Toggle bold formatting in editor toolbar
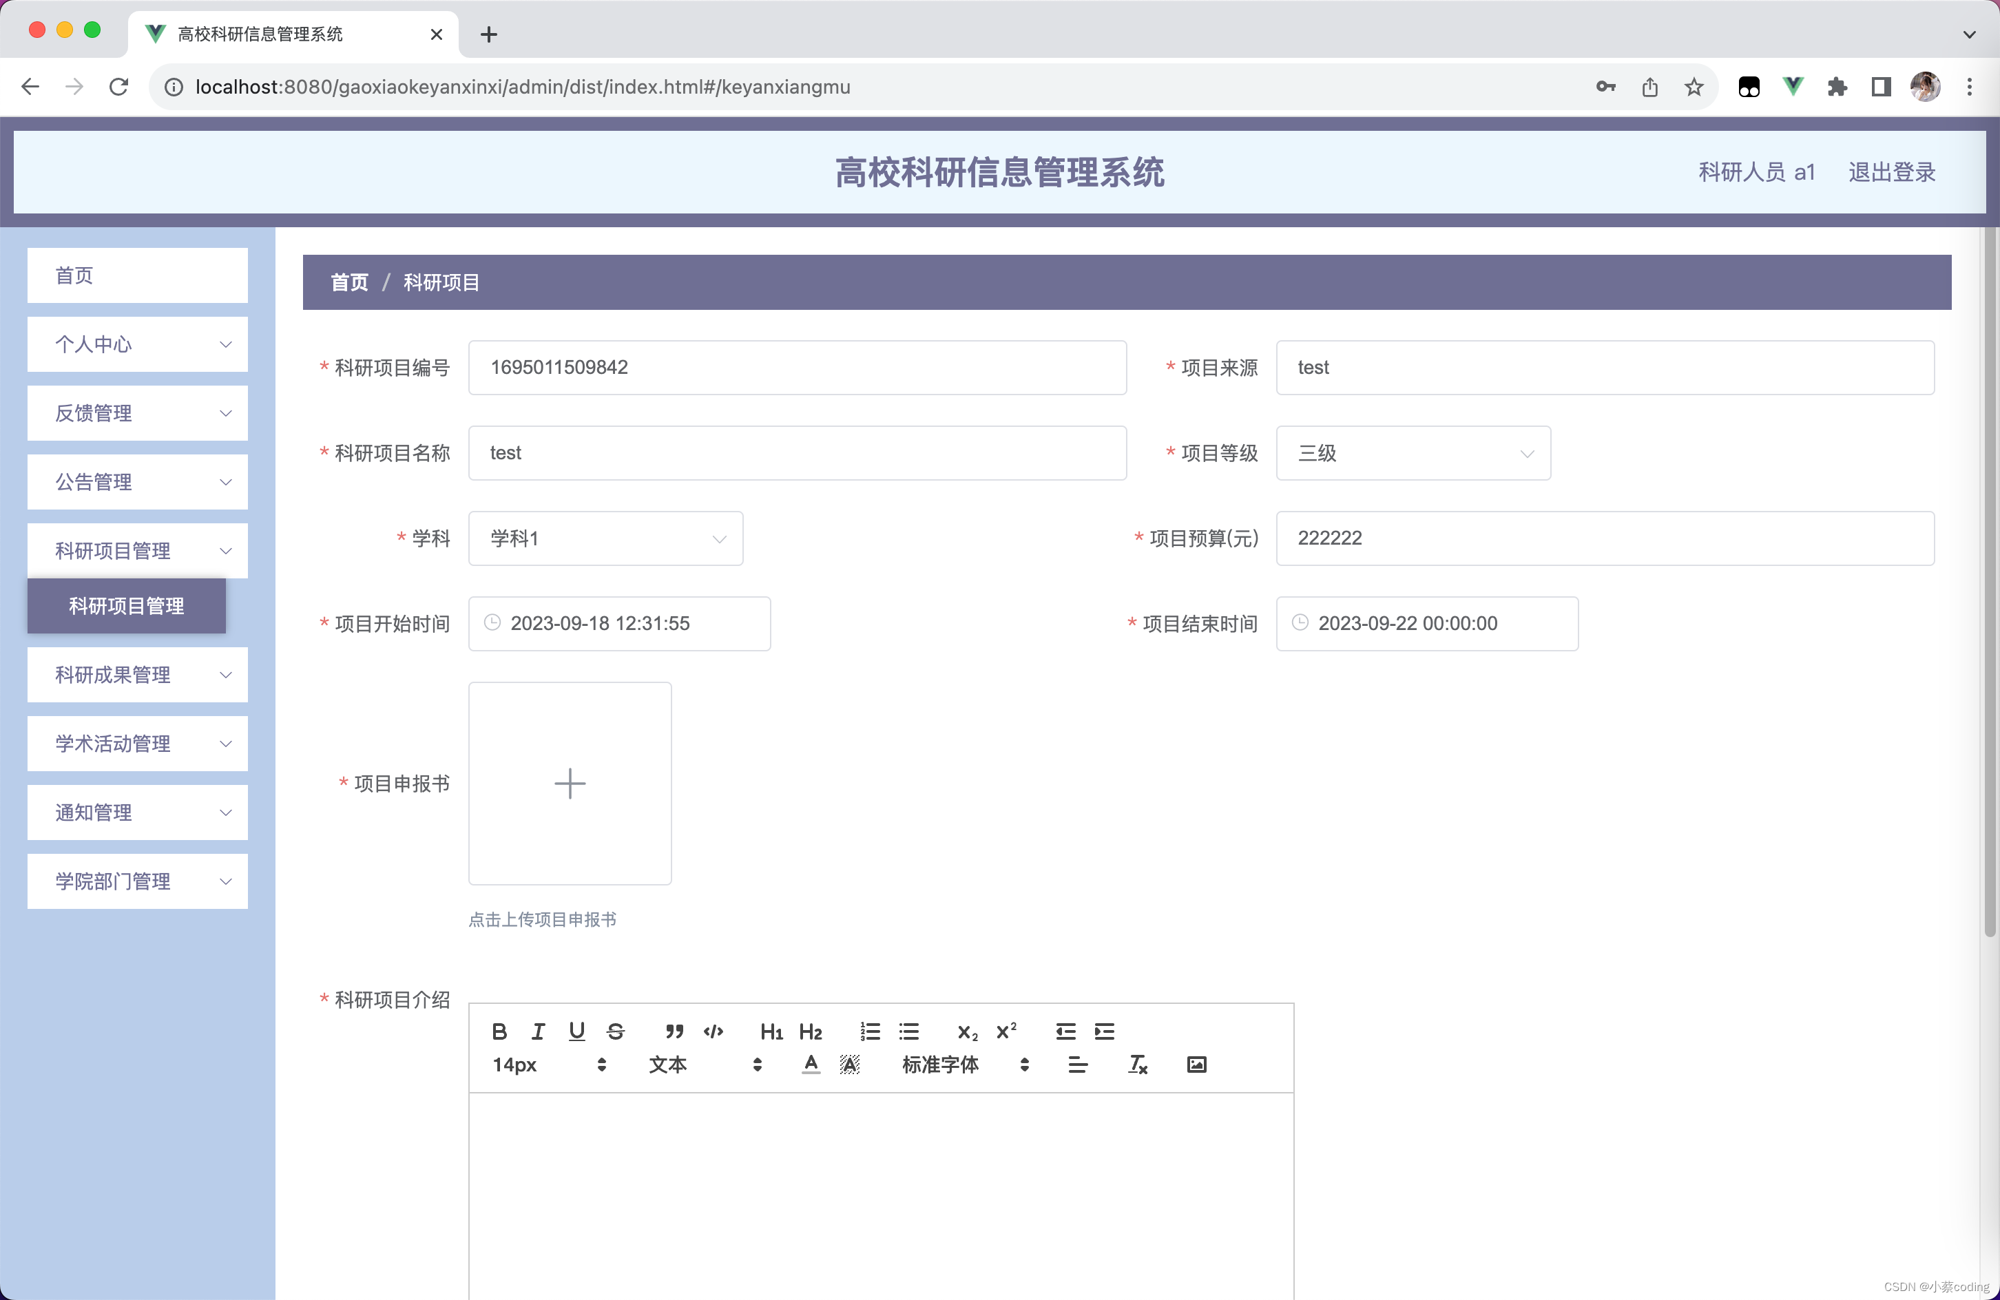Image resolution: width=2000 pixels, height=1300 pixels. pyautogui.click(x=499, y=1031)
